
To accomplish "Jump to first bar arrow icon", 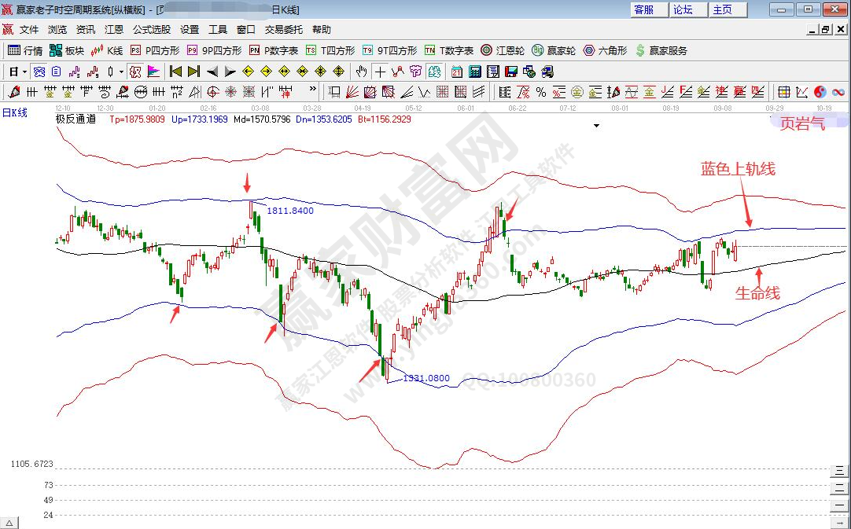I will [175, 72].
